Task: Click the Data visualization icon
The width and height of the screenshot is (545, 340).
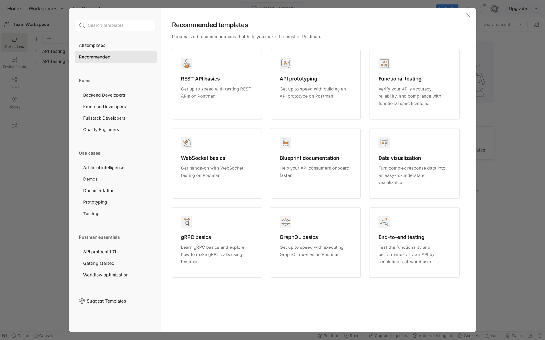Action: coord(384,143)
